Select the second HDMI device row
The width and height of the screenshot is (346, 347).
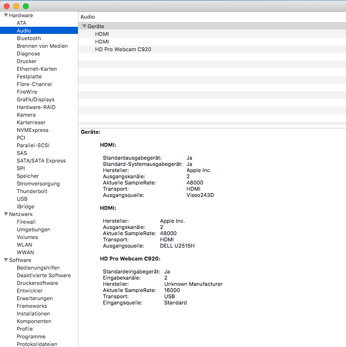point(102,42)
